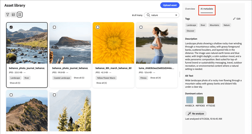Select the grid view icon
The width and height of the screenshot is (252, 134).
(20, 15)
